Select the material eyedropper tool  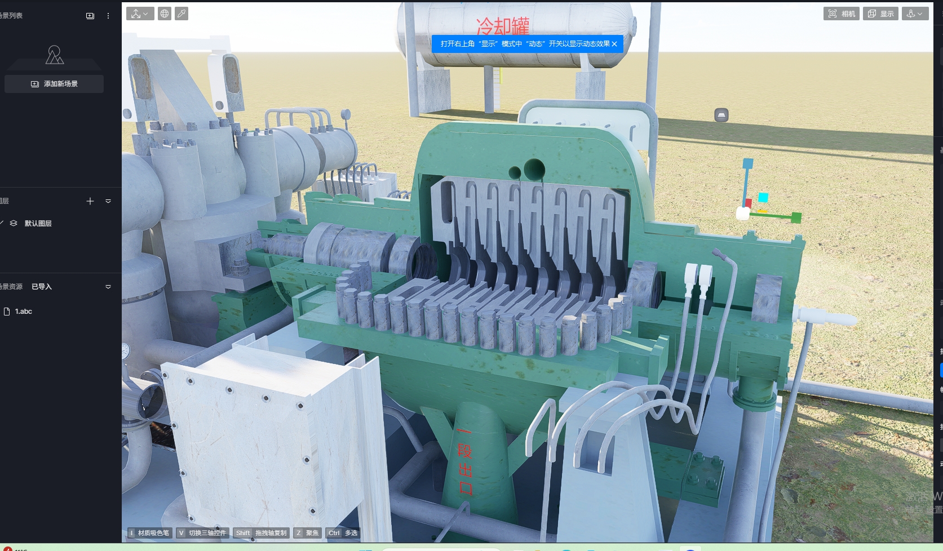point(181,14)
